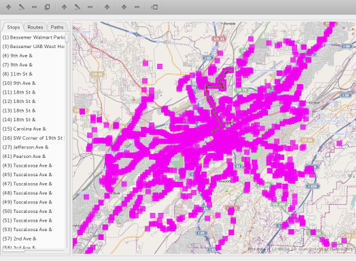This screenshot has width=356, height=261.
Task: Click the first remove (minus) toolbar icon
Action: tap(34, 7)
